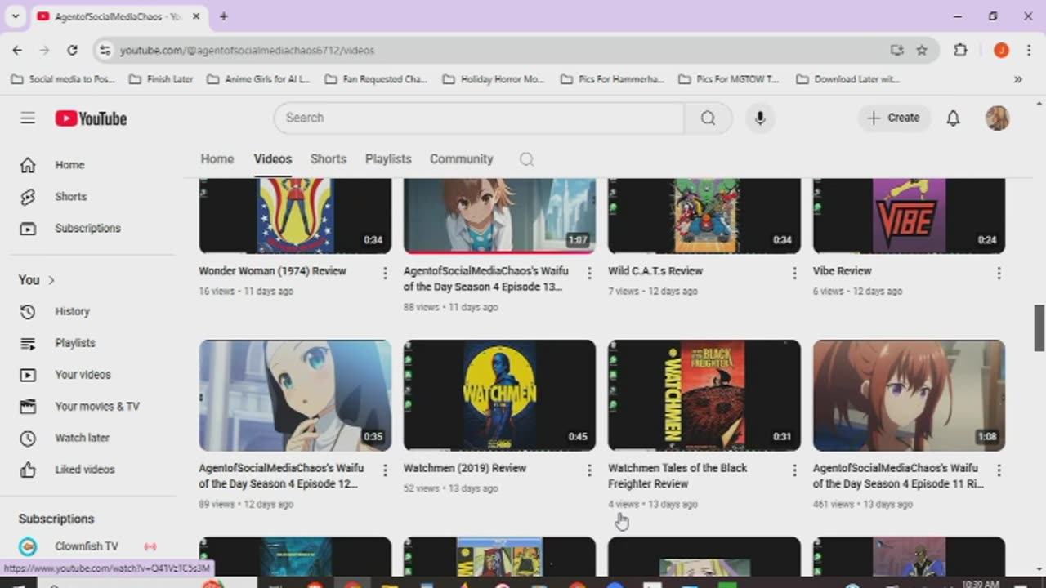Play the Vibe thumbnail
The width and height of the screenshot is (1046, 588).
pyautogui.click(x=909, y=216)
